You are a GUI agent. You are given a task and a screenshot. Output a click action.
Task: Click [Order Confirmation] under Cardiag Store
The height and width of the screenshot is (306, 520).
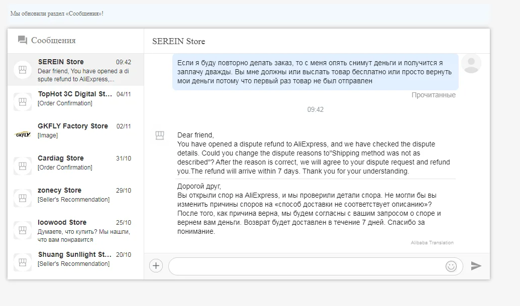click(65, 167)
